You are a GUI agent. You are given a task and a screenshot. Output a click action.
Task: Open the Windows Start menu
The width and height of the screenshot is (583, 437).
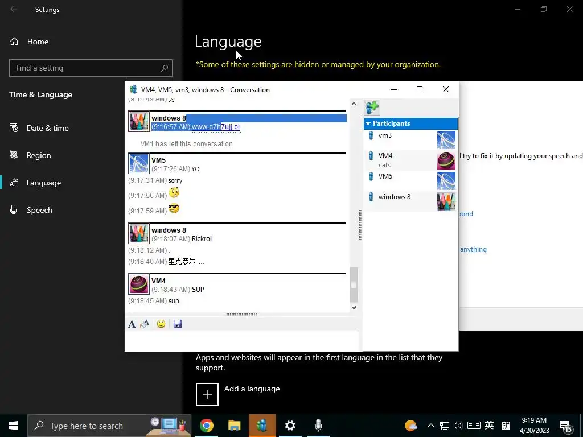point(14,426)
